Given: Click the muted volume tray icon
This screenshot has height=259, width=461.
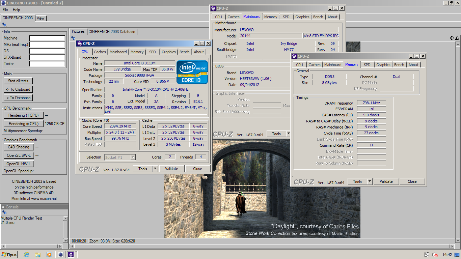Looking at the screenshot, I should (x=436, y=255).
